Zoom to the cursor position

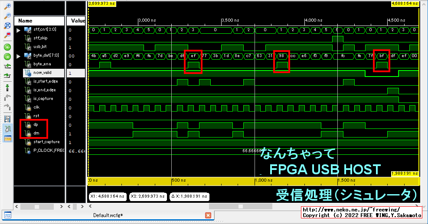(7, 35)
